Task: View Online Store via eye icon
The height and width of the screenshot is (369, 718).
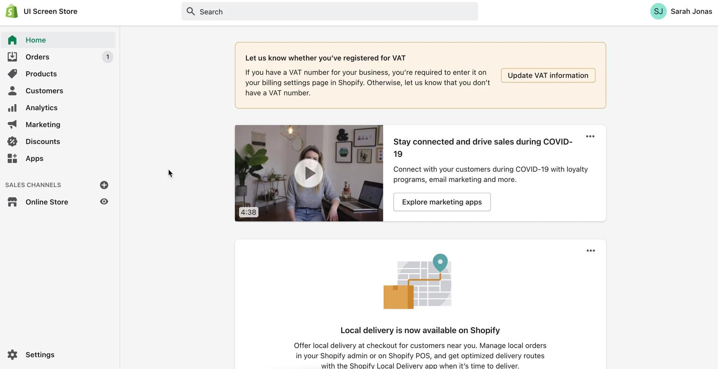Action: tap(104, 202)
